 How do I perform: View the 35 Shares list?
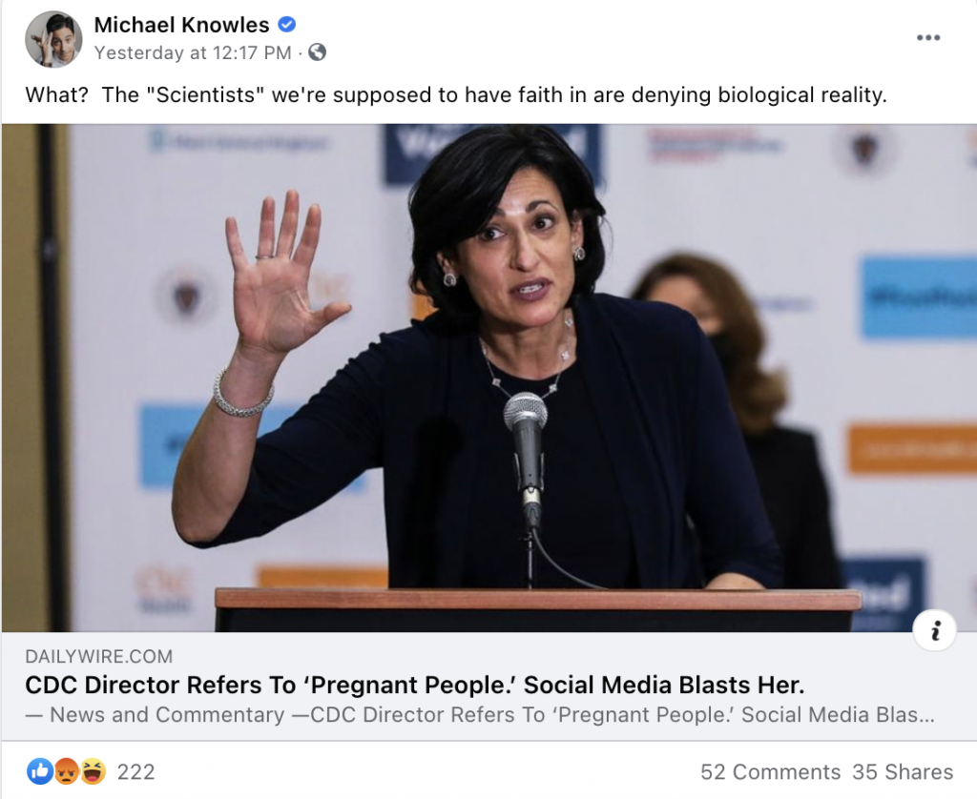click(x=903, y=772)
